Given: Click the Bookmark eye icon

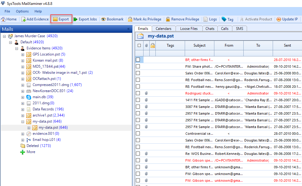Looking at the screenshot, I should pyautogui.click(x=104, y=19).
